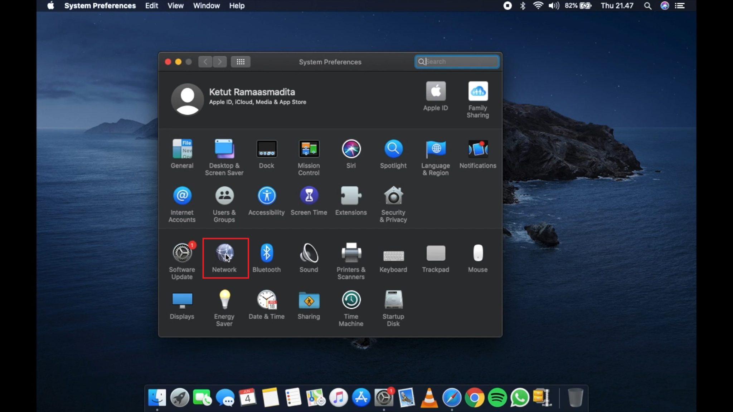
Task: Open the System Preferences menu
Action: click(100, 6)
